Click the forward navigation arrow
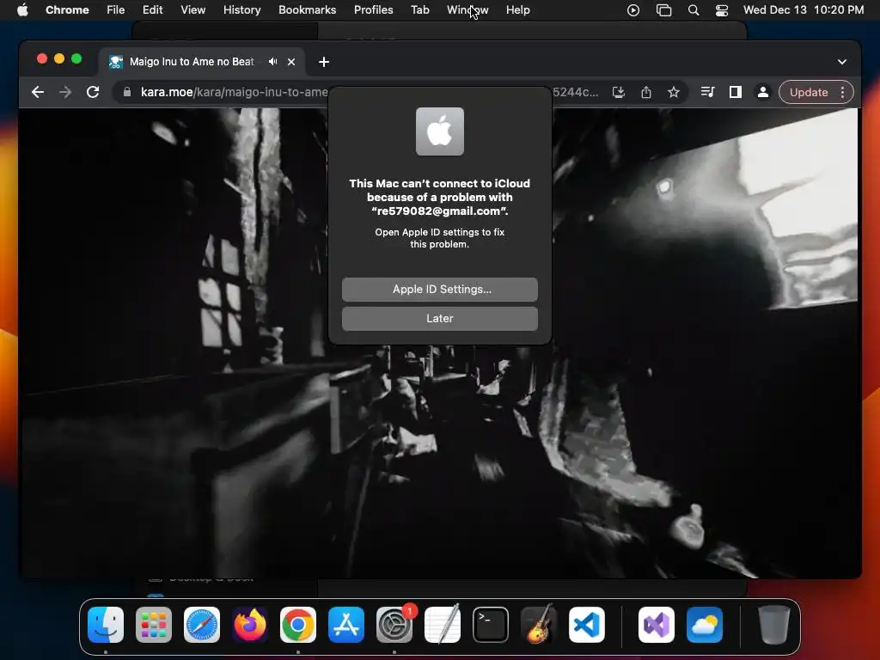This screenshot has height=660, width=880. tap(65, 92)
